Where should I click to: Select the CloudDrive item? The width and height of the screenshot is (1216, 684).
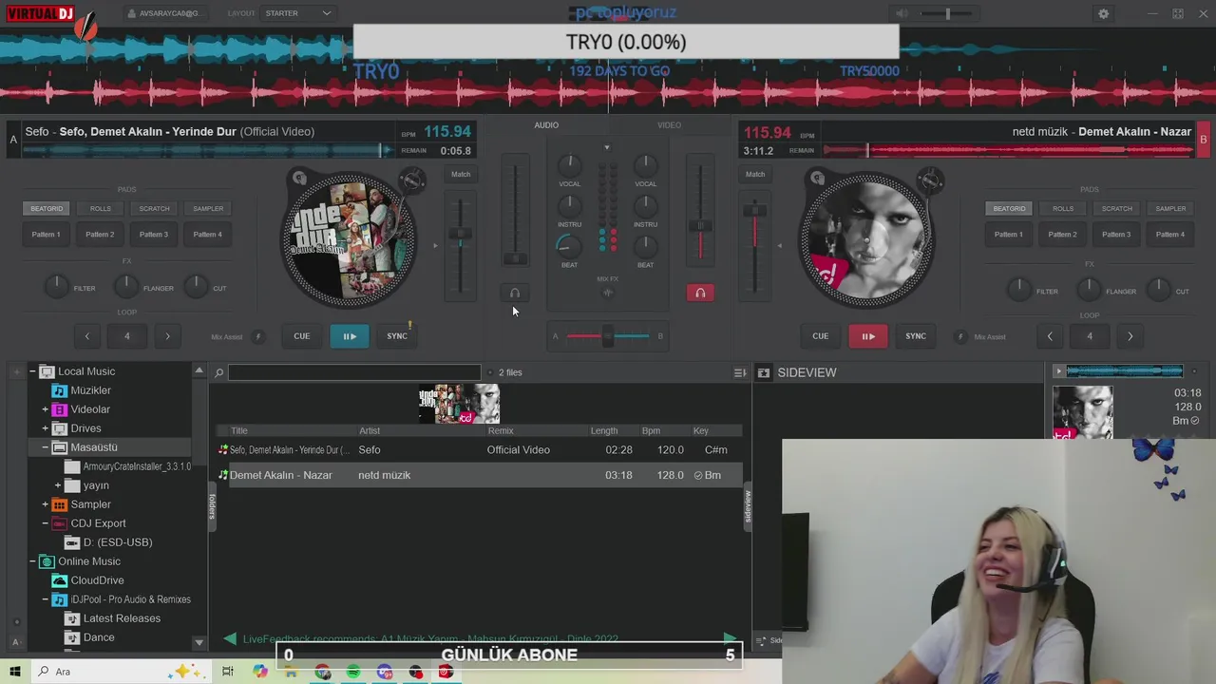(97, 580)
